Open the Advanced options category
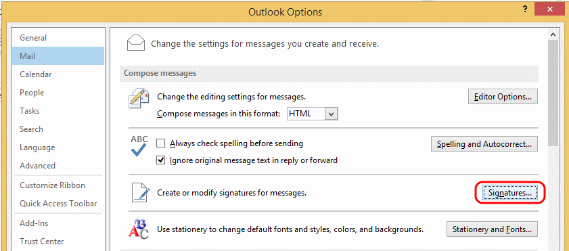569x251 pixels. (58, 165)
